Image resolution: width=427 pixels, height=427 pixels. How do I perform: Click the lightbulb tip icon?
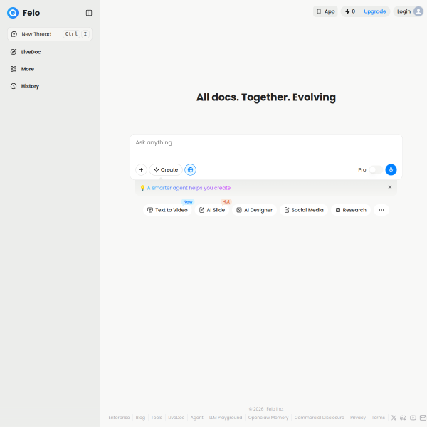click(x=142, y=188)
